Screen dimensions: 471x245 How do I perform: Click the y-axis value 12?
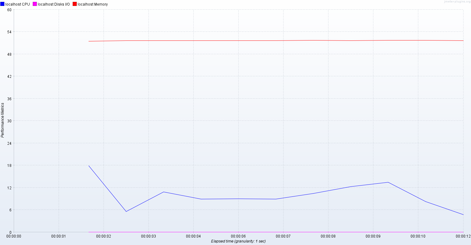[9, 188]
